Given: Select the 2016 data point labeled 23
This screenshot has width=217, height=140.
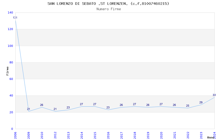Looking at the screenshot, I should 108,107.
